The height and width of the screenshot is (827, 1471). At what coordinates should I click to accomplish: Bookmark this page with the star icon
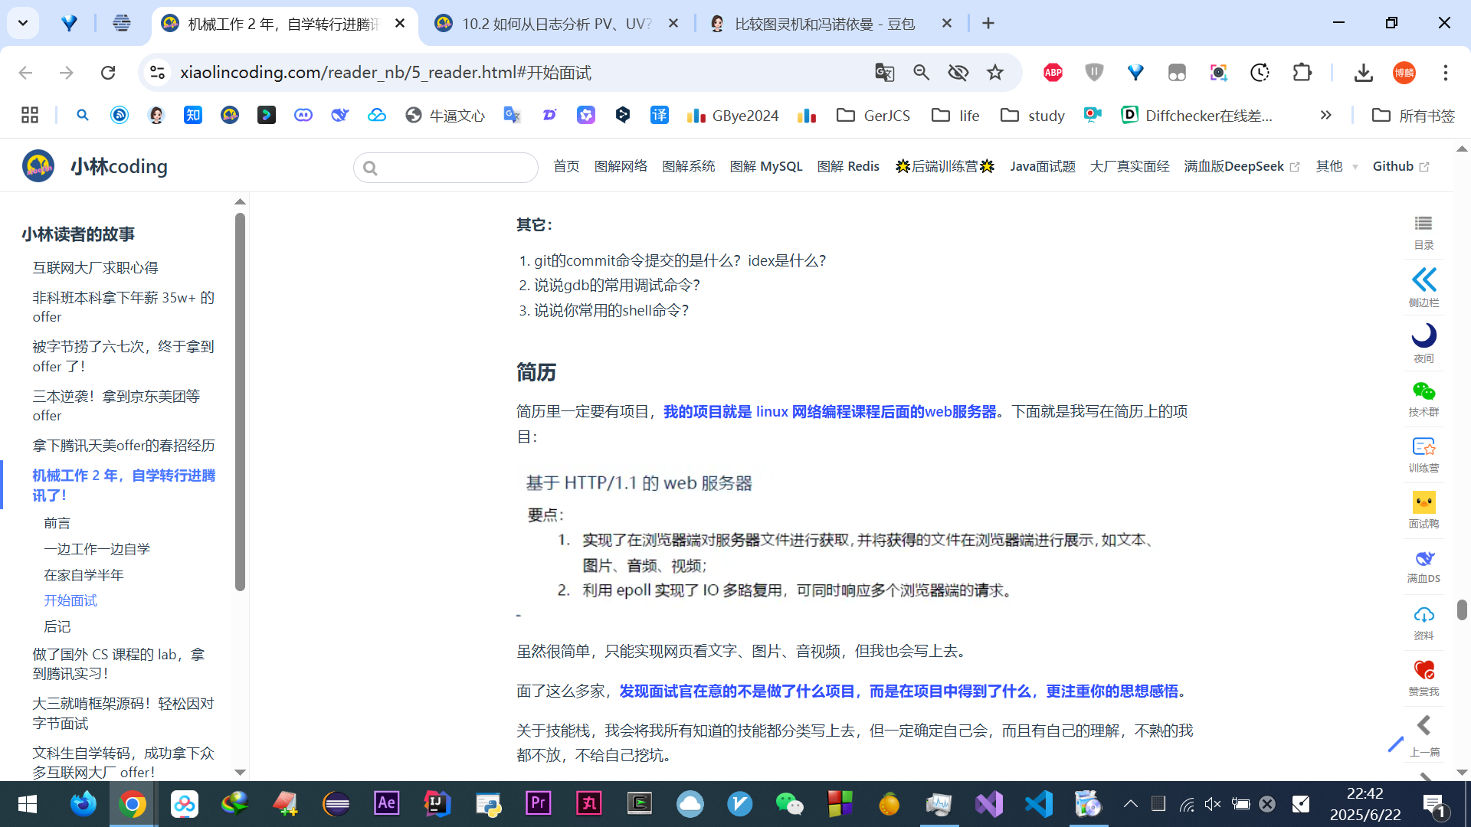click(994, 72)
